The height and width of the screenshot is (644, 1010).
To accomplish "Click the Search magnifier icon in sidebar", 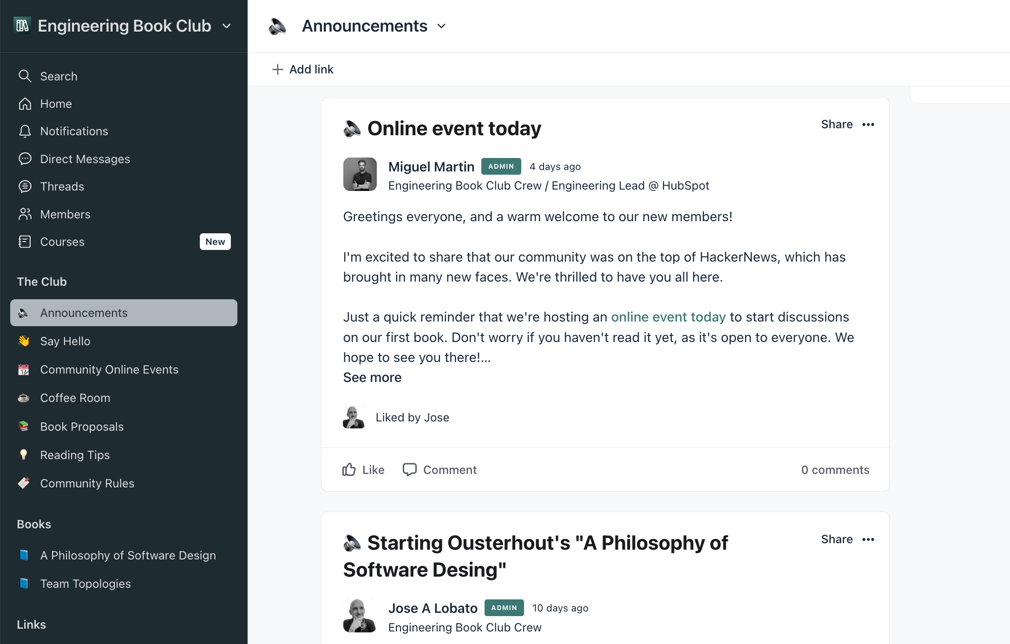I will 25,76.
